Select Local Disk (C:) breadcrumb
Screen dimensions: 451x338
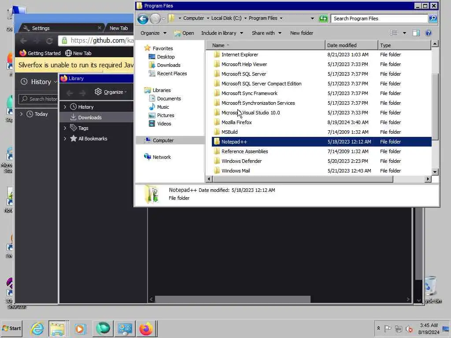pyautogui.click(x=226, y=18)
